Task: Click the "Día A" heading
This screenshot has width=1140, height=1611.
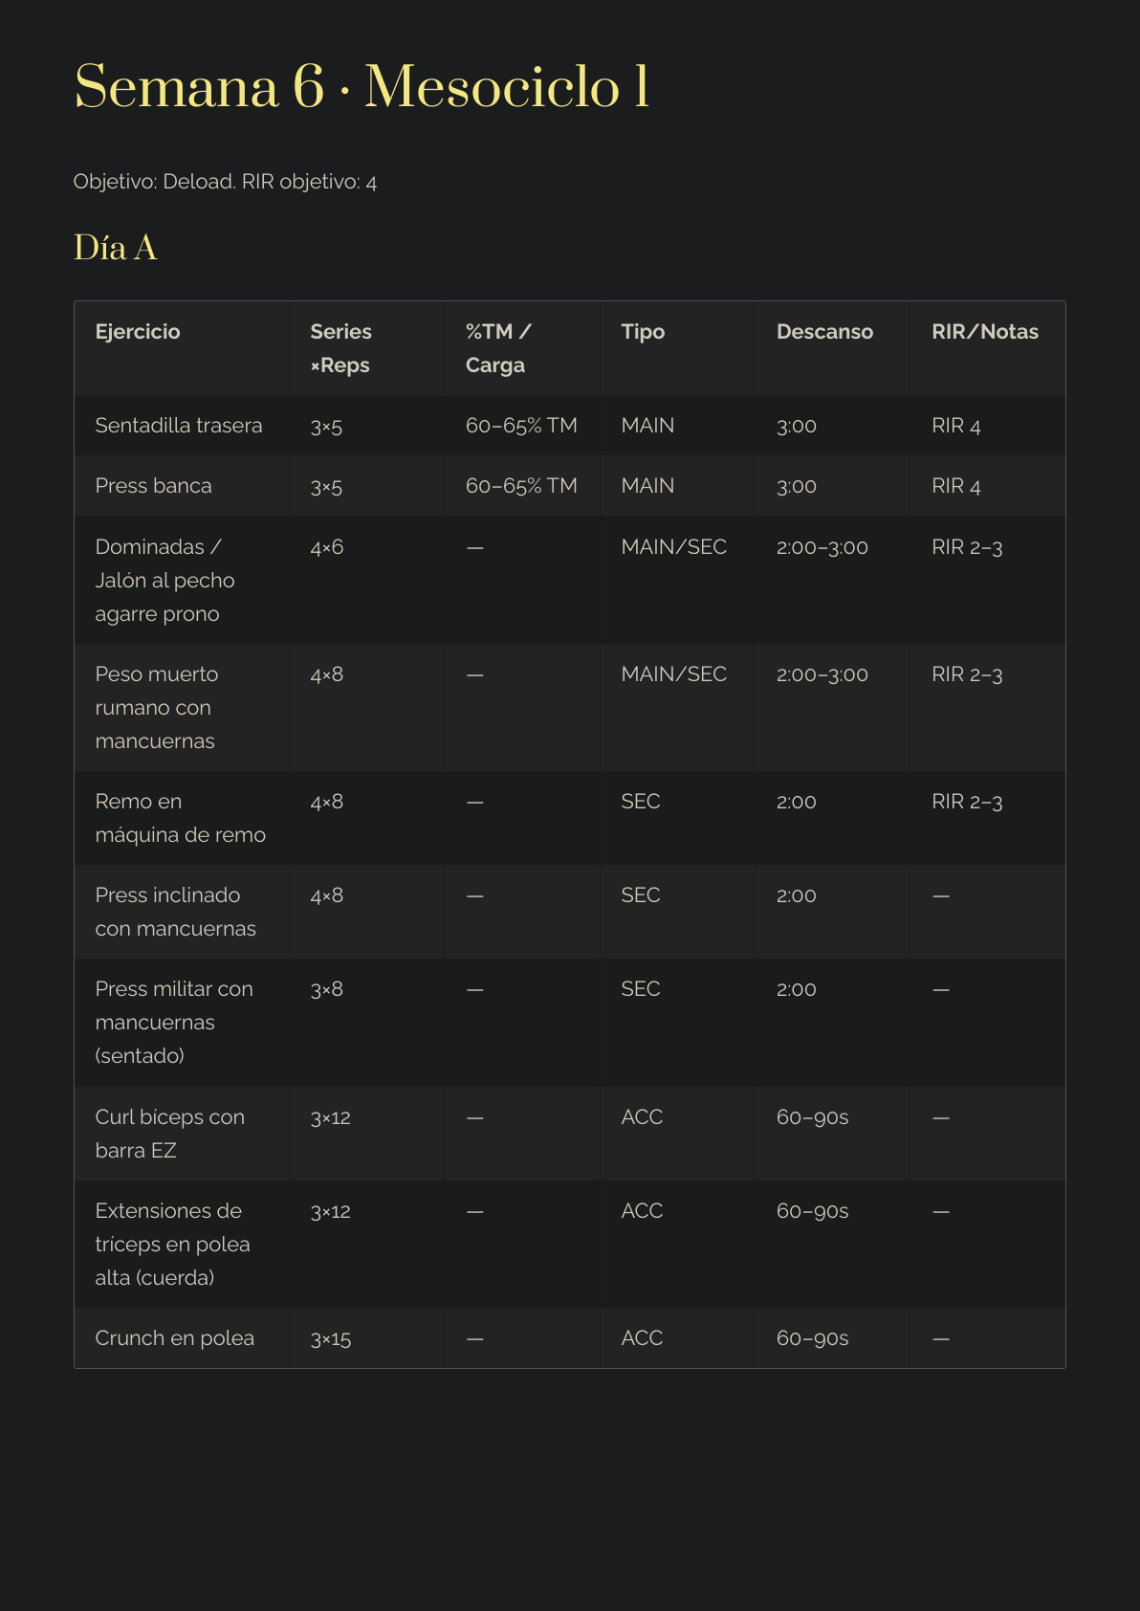Action: click(x=115, y=248)
